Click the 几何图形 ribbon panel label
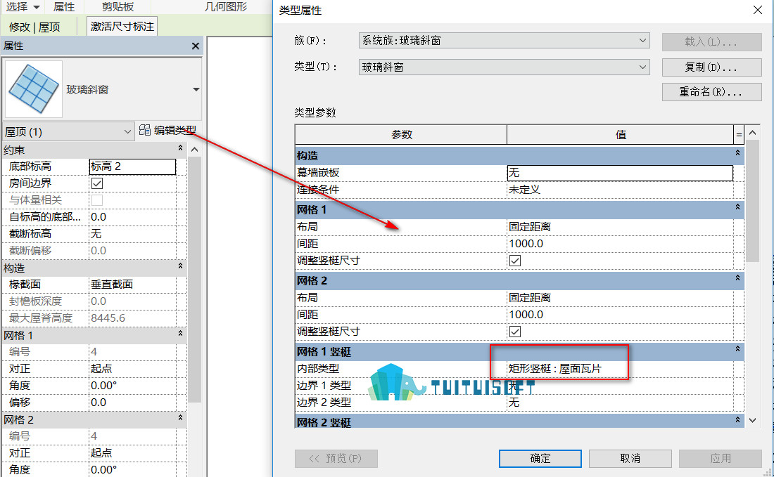Screen dimensions: 774x477 pos(226,7)
